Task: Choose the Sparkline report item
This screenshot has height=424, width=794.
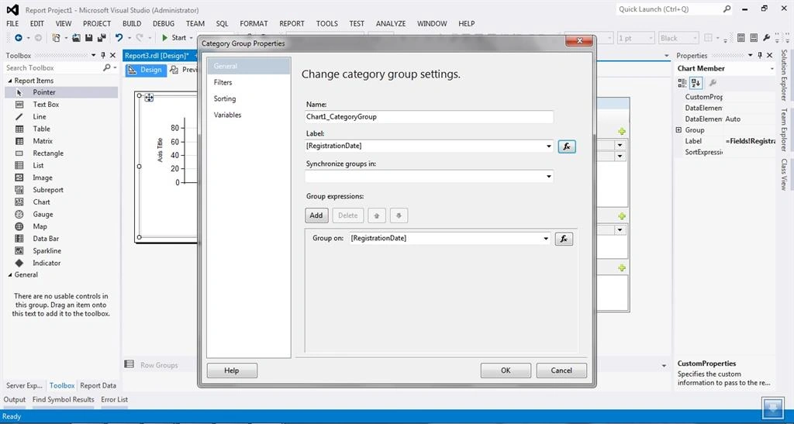Action: coord(47,250)
